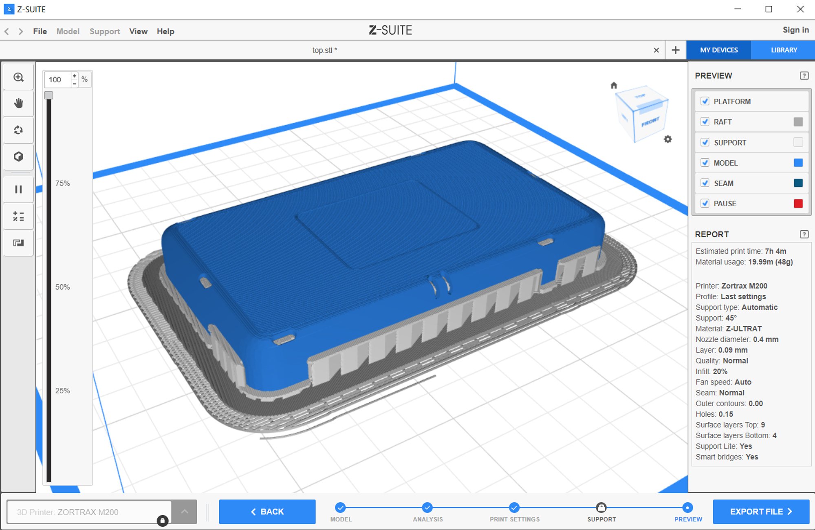
Task: Click the RAFT gray color swatch
Action: pyautogui.click(x=798, y=121)
